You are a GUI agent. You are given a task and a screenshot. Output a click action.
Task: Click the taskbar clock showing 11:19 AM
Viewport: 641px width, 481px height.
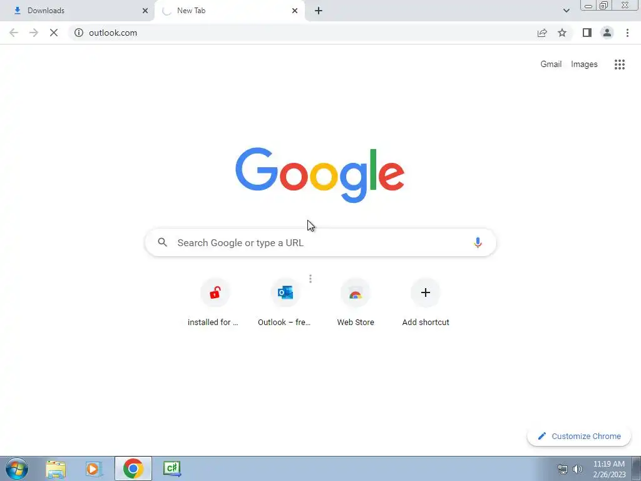[608, 469]
